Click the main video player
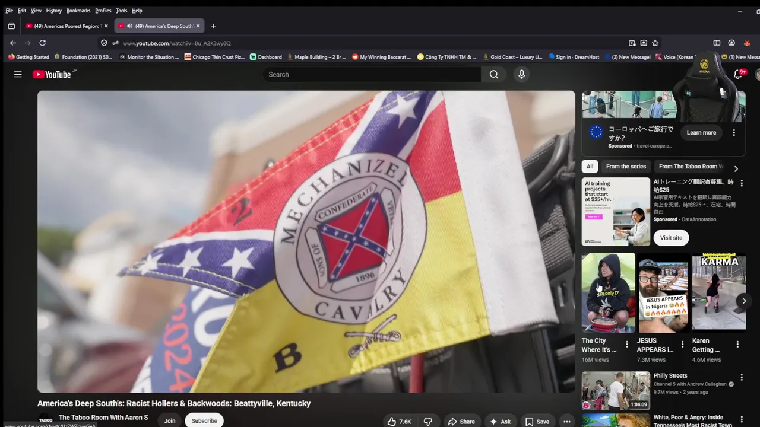 (306, 241)
